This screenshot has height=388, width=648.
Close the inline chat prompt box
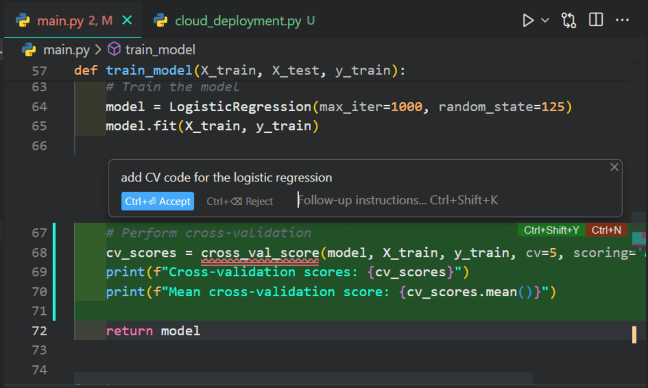click(614, 167)
